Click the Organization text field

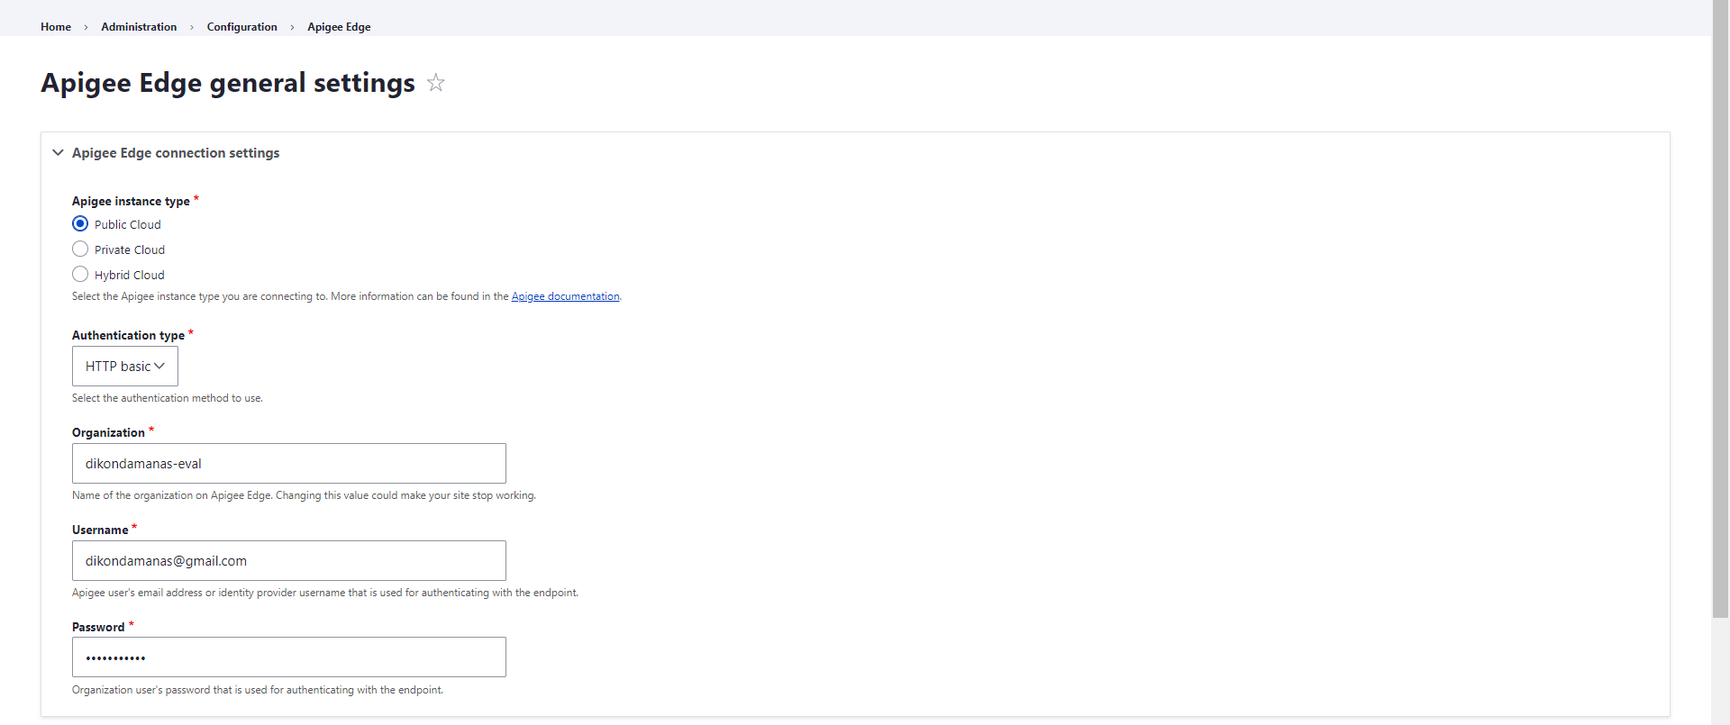[x=288, y=464]
